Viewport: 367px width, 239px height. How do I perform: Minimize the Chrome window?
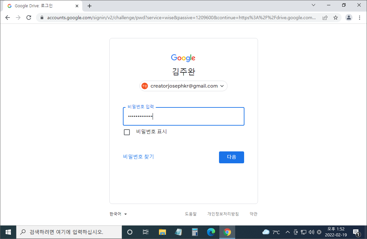point(329,5)
